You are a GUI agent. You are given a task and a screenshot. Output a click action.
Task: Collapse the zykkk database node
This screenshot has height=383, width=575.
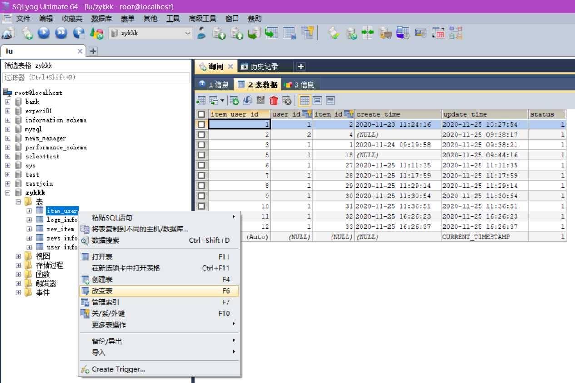click(x=8, y=192)
